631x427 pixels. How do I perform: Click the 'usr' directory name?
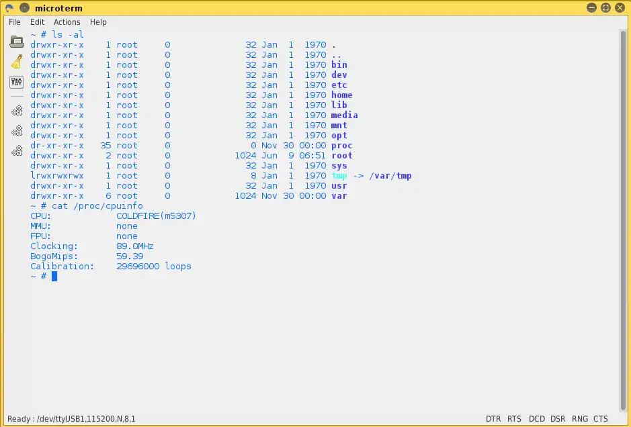[x=339, y=186]
